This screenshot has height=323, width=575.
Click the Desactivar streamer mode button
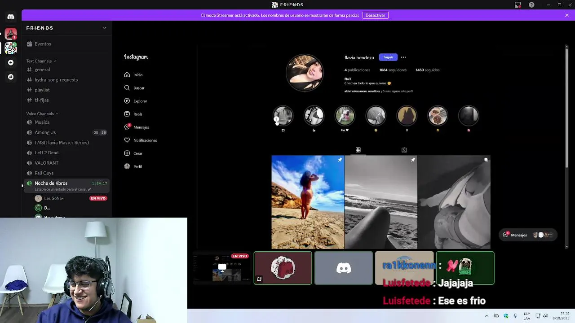(x=375, y=15)
